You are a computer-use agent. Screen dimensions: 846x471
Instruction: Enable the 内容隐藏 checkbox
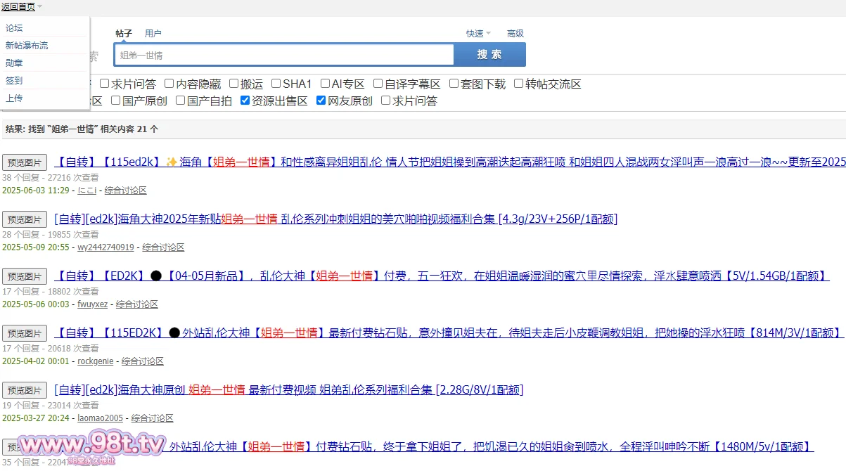click(x=169, y=84)
